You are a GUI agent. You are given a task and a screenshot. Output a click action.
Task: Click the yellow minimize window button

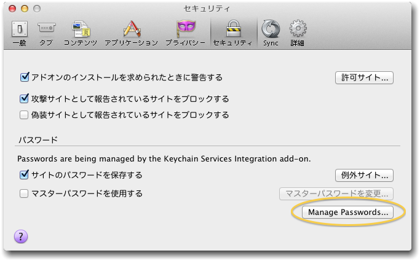[x=25, y=9]
